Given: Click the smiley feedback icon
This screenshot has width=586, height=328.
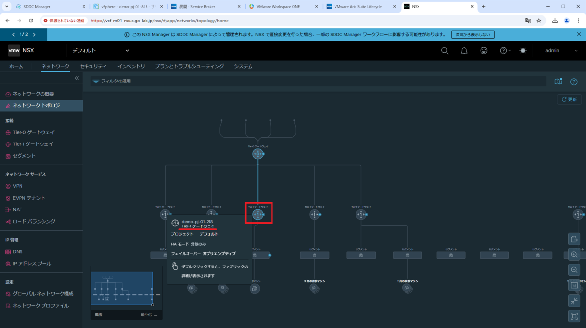Looking at the screenshot, I should pyautogui.click(x=484, y=51).
